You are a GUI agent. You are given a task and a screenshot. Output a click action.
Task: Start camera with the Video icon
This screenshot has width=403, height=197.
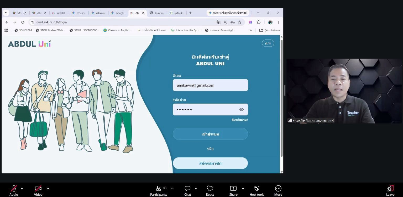point(38,188)
